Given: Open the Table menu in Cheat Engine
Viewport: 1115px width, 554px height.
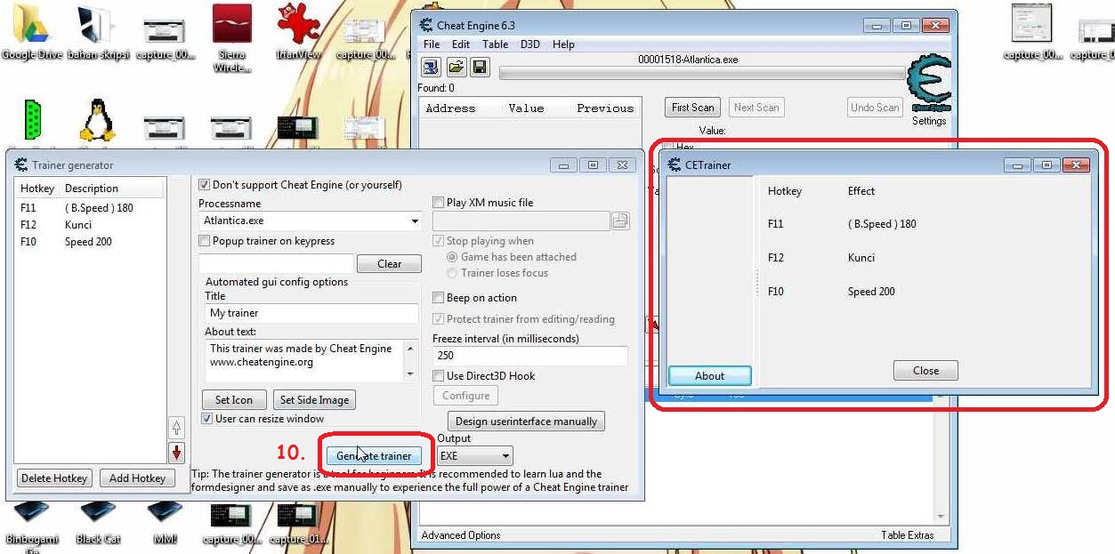Looking at the screenshot, I should (x=495, y=44).
